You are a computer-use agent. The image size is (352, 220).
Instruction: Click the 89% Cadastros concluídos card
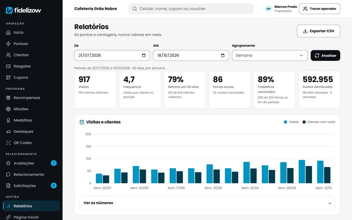pyautogui.click(x=274, y=89)
